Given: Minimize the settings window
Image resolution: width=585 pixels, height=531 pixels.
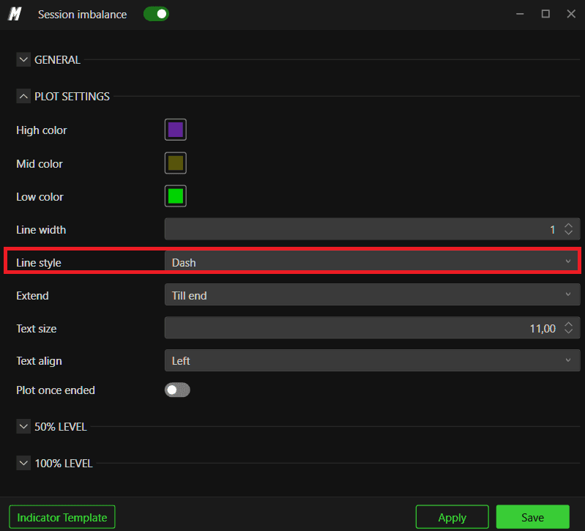Looking at the screenshot, I should tap(520, 14).
